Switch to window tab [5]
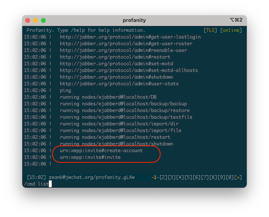The image size is (269, 217). click(188, 177)
